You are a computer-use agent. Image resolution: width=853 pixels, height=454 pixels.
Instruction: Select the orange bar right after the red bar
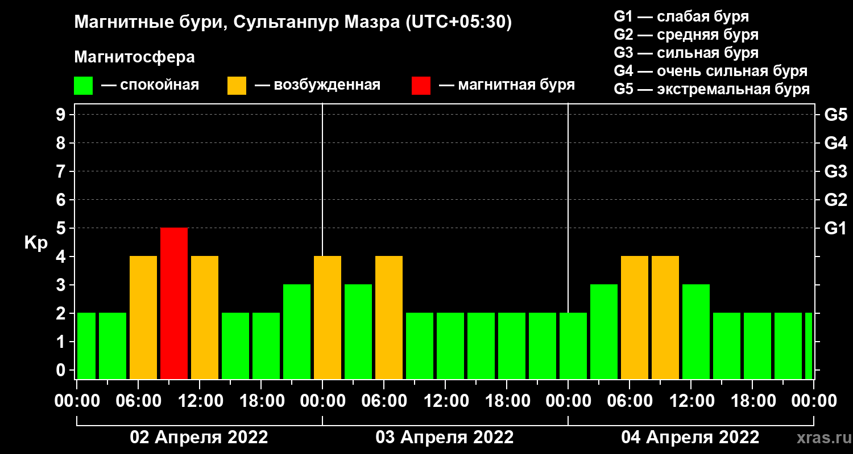pyautogui.click(x=205, y=318)
